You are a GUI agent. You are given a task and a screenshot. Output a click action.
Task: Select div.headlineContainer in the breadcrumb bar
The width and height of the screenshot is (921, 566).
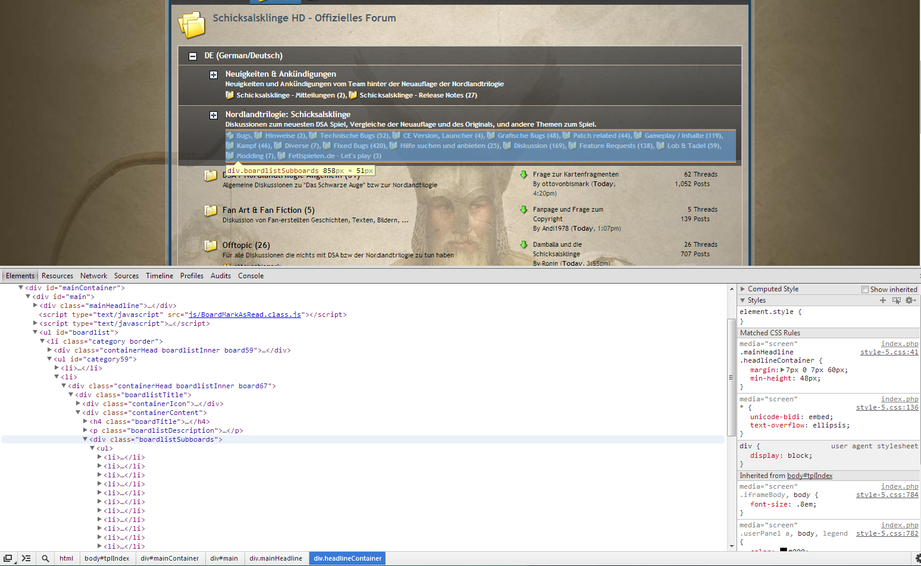[x=347, y=558]
